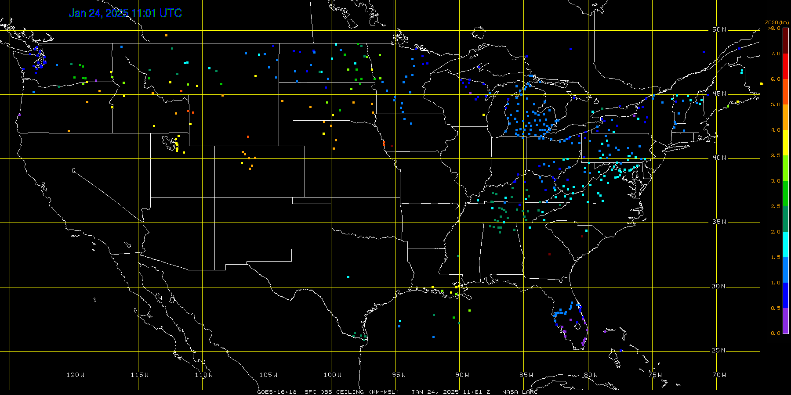Click the '95 W' longitude label

[x=399, y=375]
